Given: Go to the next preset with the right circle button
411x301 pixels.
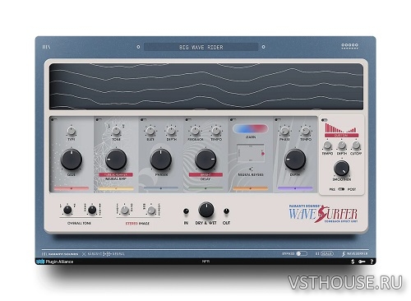Looking at the screenshot, I should click(263, 47).
